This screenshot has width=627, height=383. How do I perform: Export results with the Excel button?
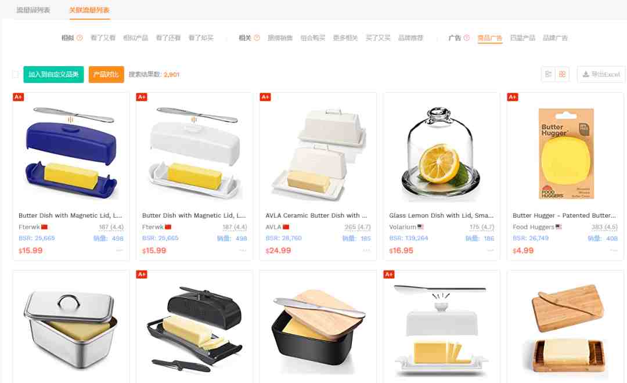pyautogui.click(x=601, y=74)
